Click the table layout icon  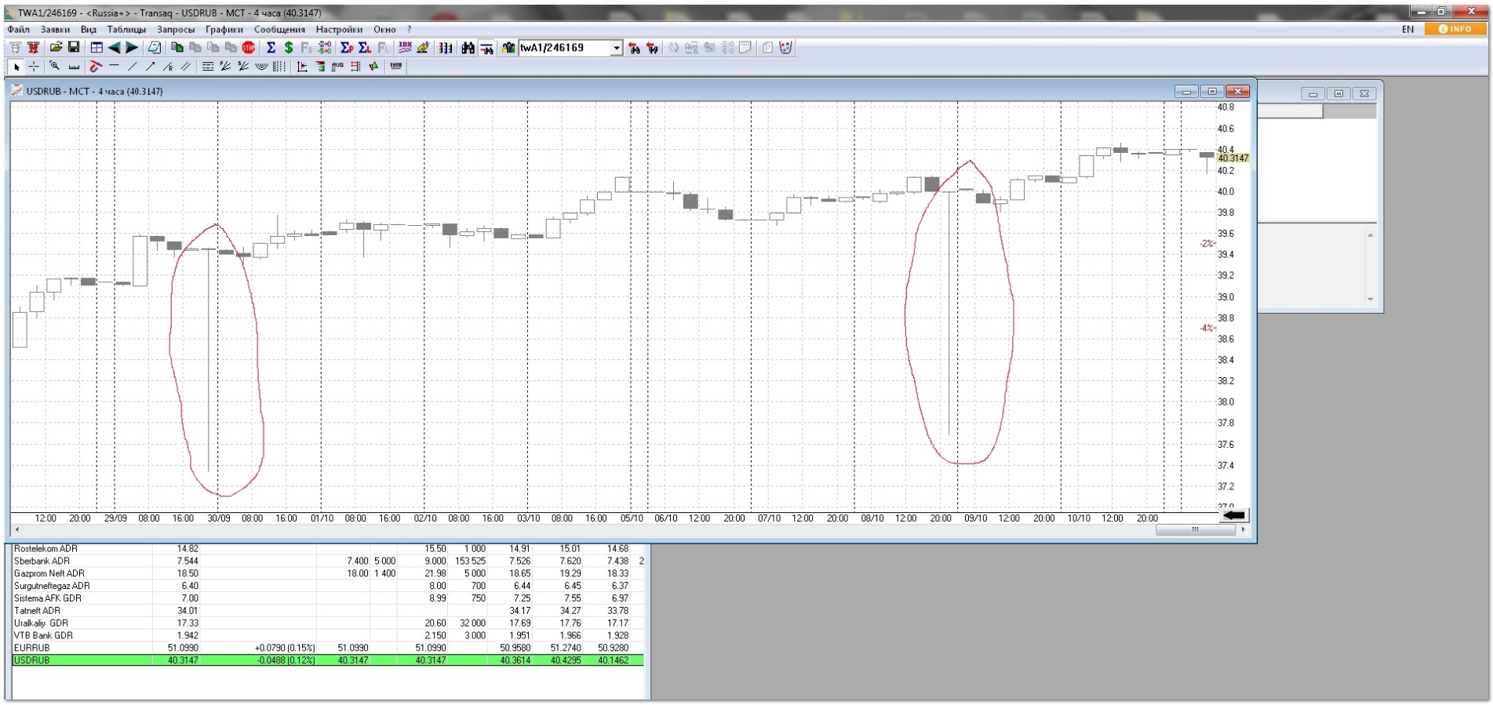96,48
